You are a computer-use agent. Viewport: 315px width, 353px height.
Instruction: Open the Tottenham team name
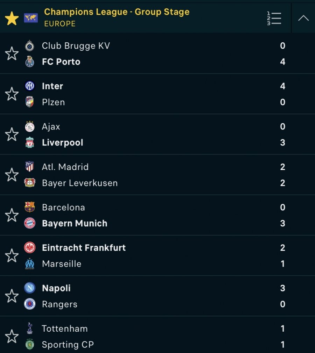(65, 329)
